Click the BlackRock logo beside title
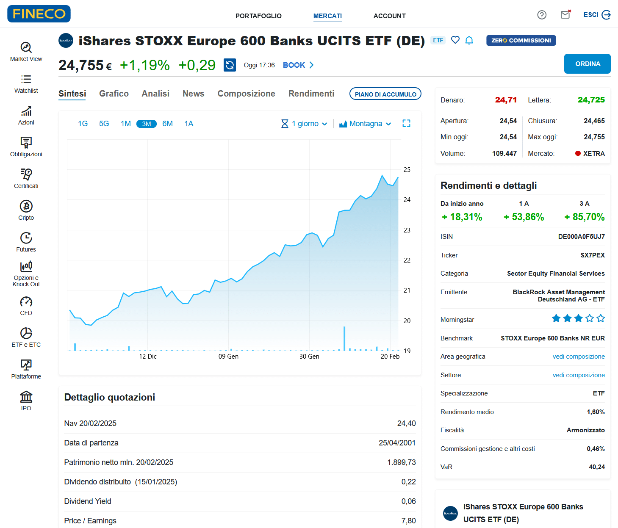 [66, 41]
